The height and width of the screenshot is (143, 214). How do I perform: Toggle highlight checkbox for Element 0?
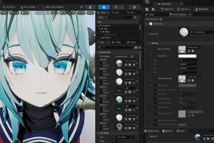[x=101, y=63]
